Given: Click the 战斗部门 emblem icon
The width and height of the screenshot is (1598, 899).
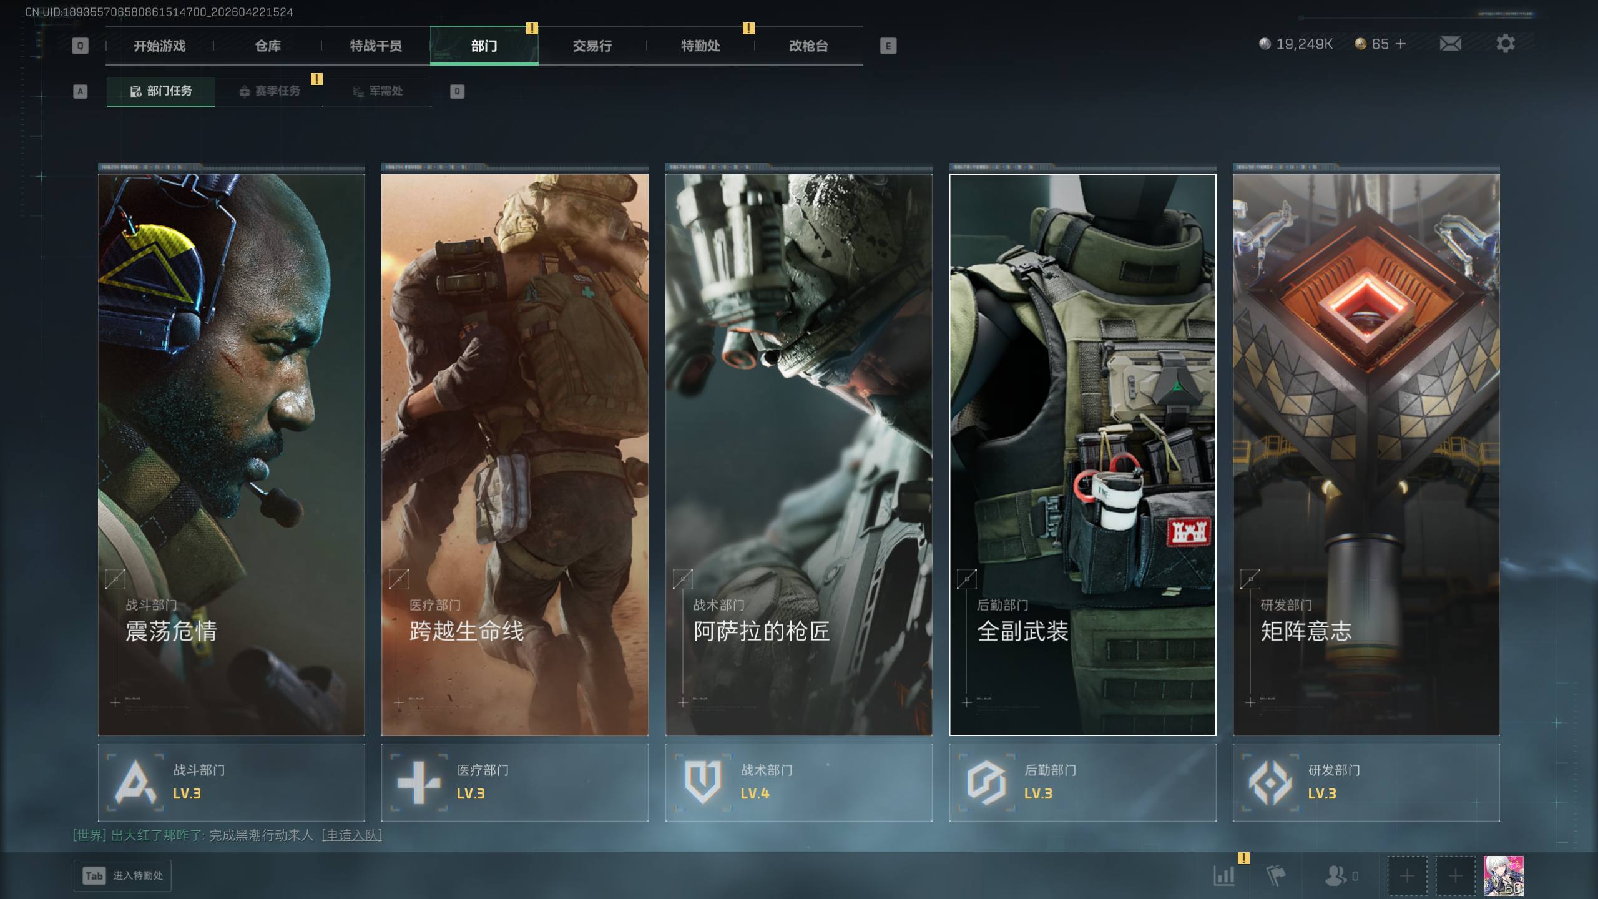Looking at the screenshot, I should [x=135, y=782].
